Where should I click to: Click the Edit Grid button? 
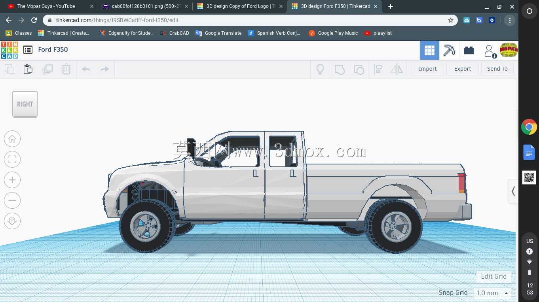point(493,276)
